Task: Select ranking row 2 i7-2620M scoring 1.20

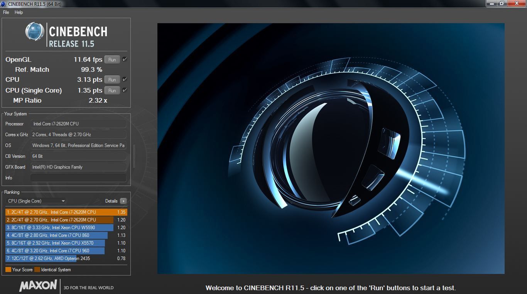Action: click(66, 220)
